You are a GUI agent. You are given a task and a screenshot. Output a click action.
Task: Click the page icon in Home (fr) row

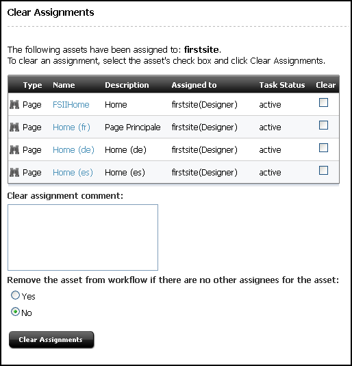14,127
